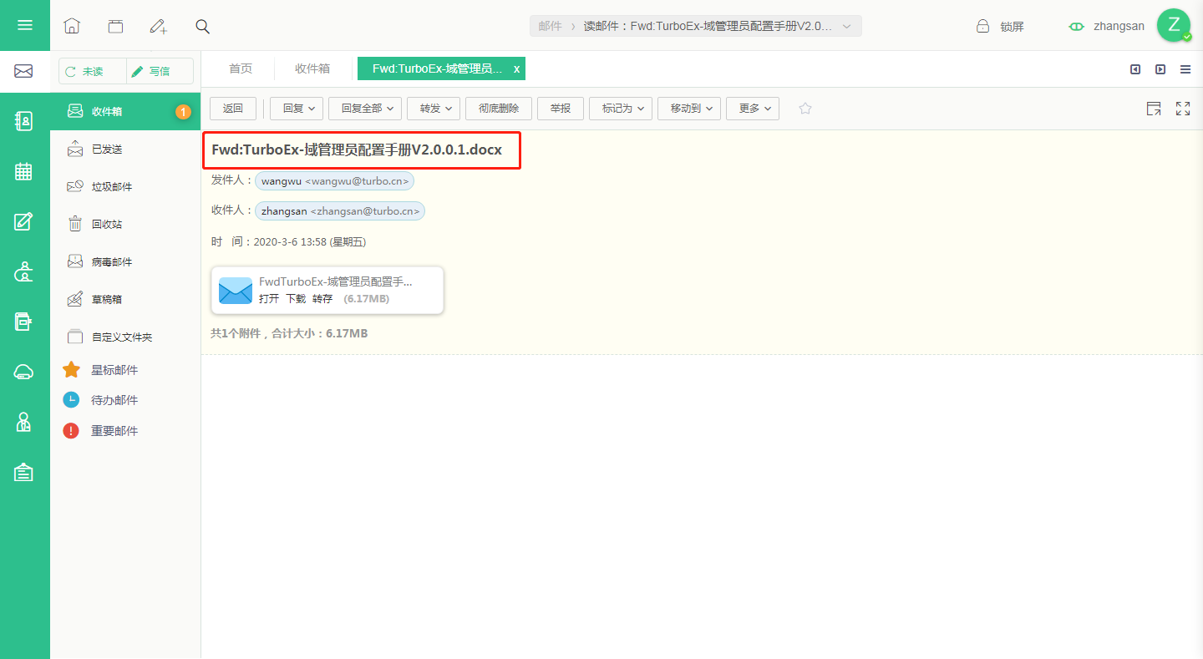Click the wangwu sender address chip
The width and height of the screenshot is (1203, 659).
click(334, 181)
